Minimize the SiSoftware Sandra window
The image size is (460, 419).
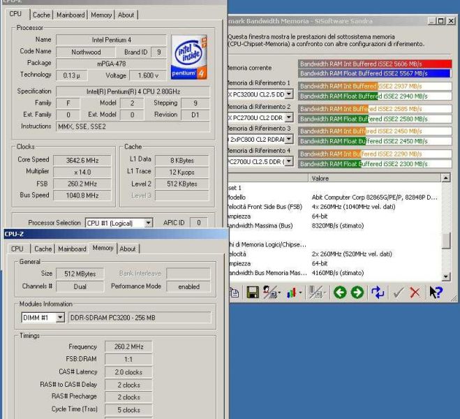431,21
